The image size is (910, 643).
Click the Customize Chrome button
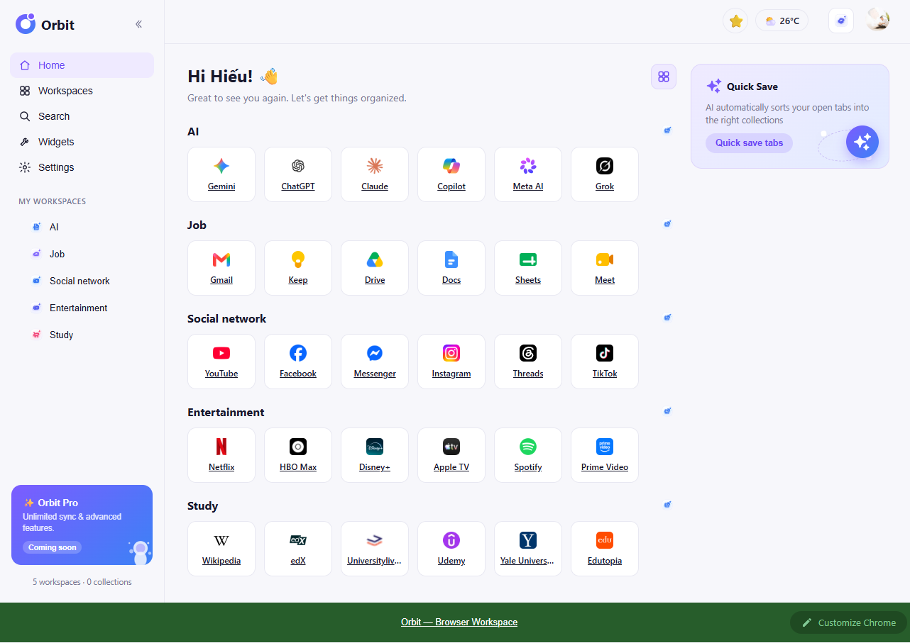click(849, 622)
